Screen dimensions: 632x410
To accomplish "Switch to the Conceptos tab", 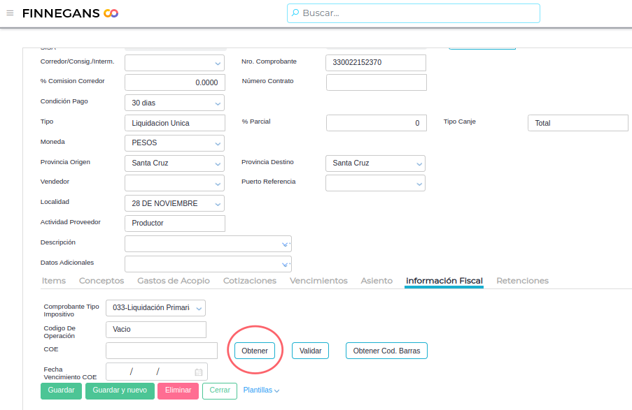I will [101, 281].
